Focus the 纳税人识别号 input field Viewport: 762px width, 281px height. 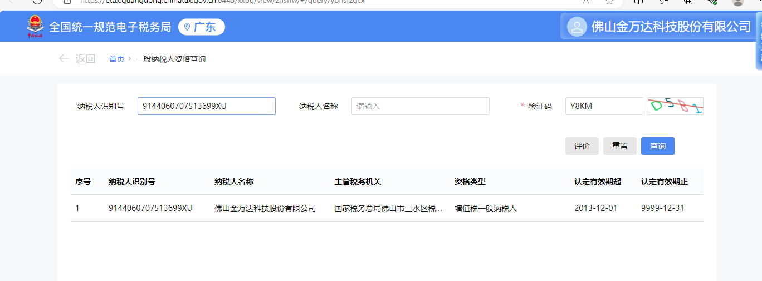pos(206,106)
